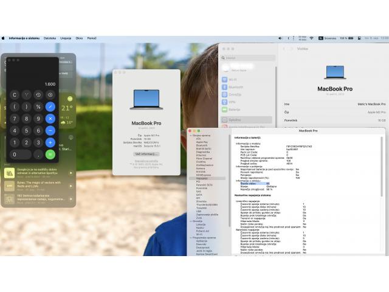Click System Information sidebar vertical scrollbar

pos(230,181)
